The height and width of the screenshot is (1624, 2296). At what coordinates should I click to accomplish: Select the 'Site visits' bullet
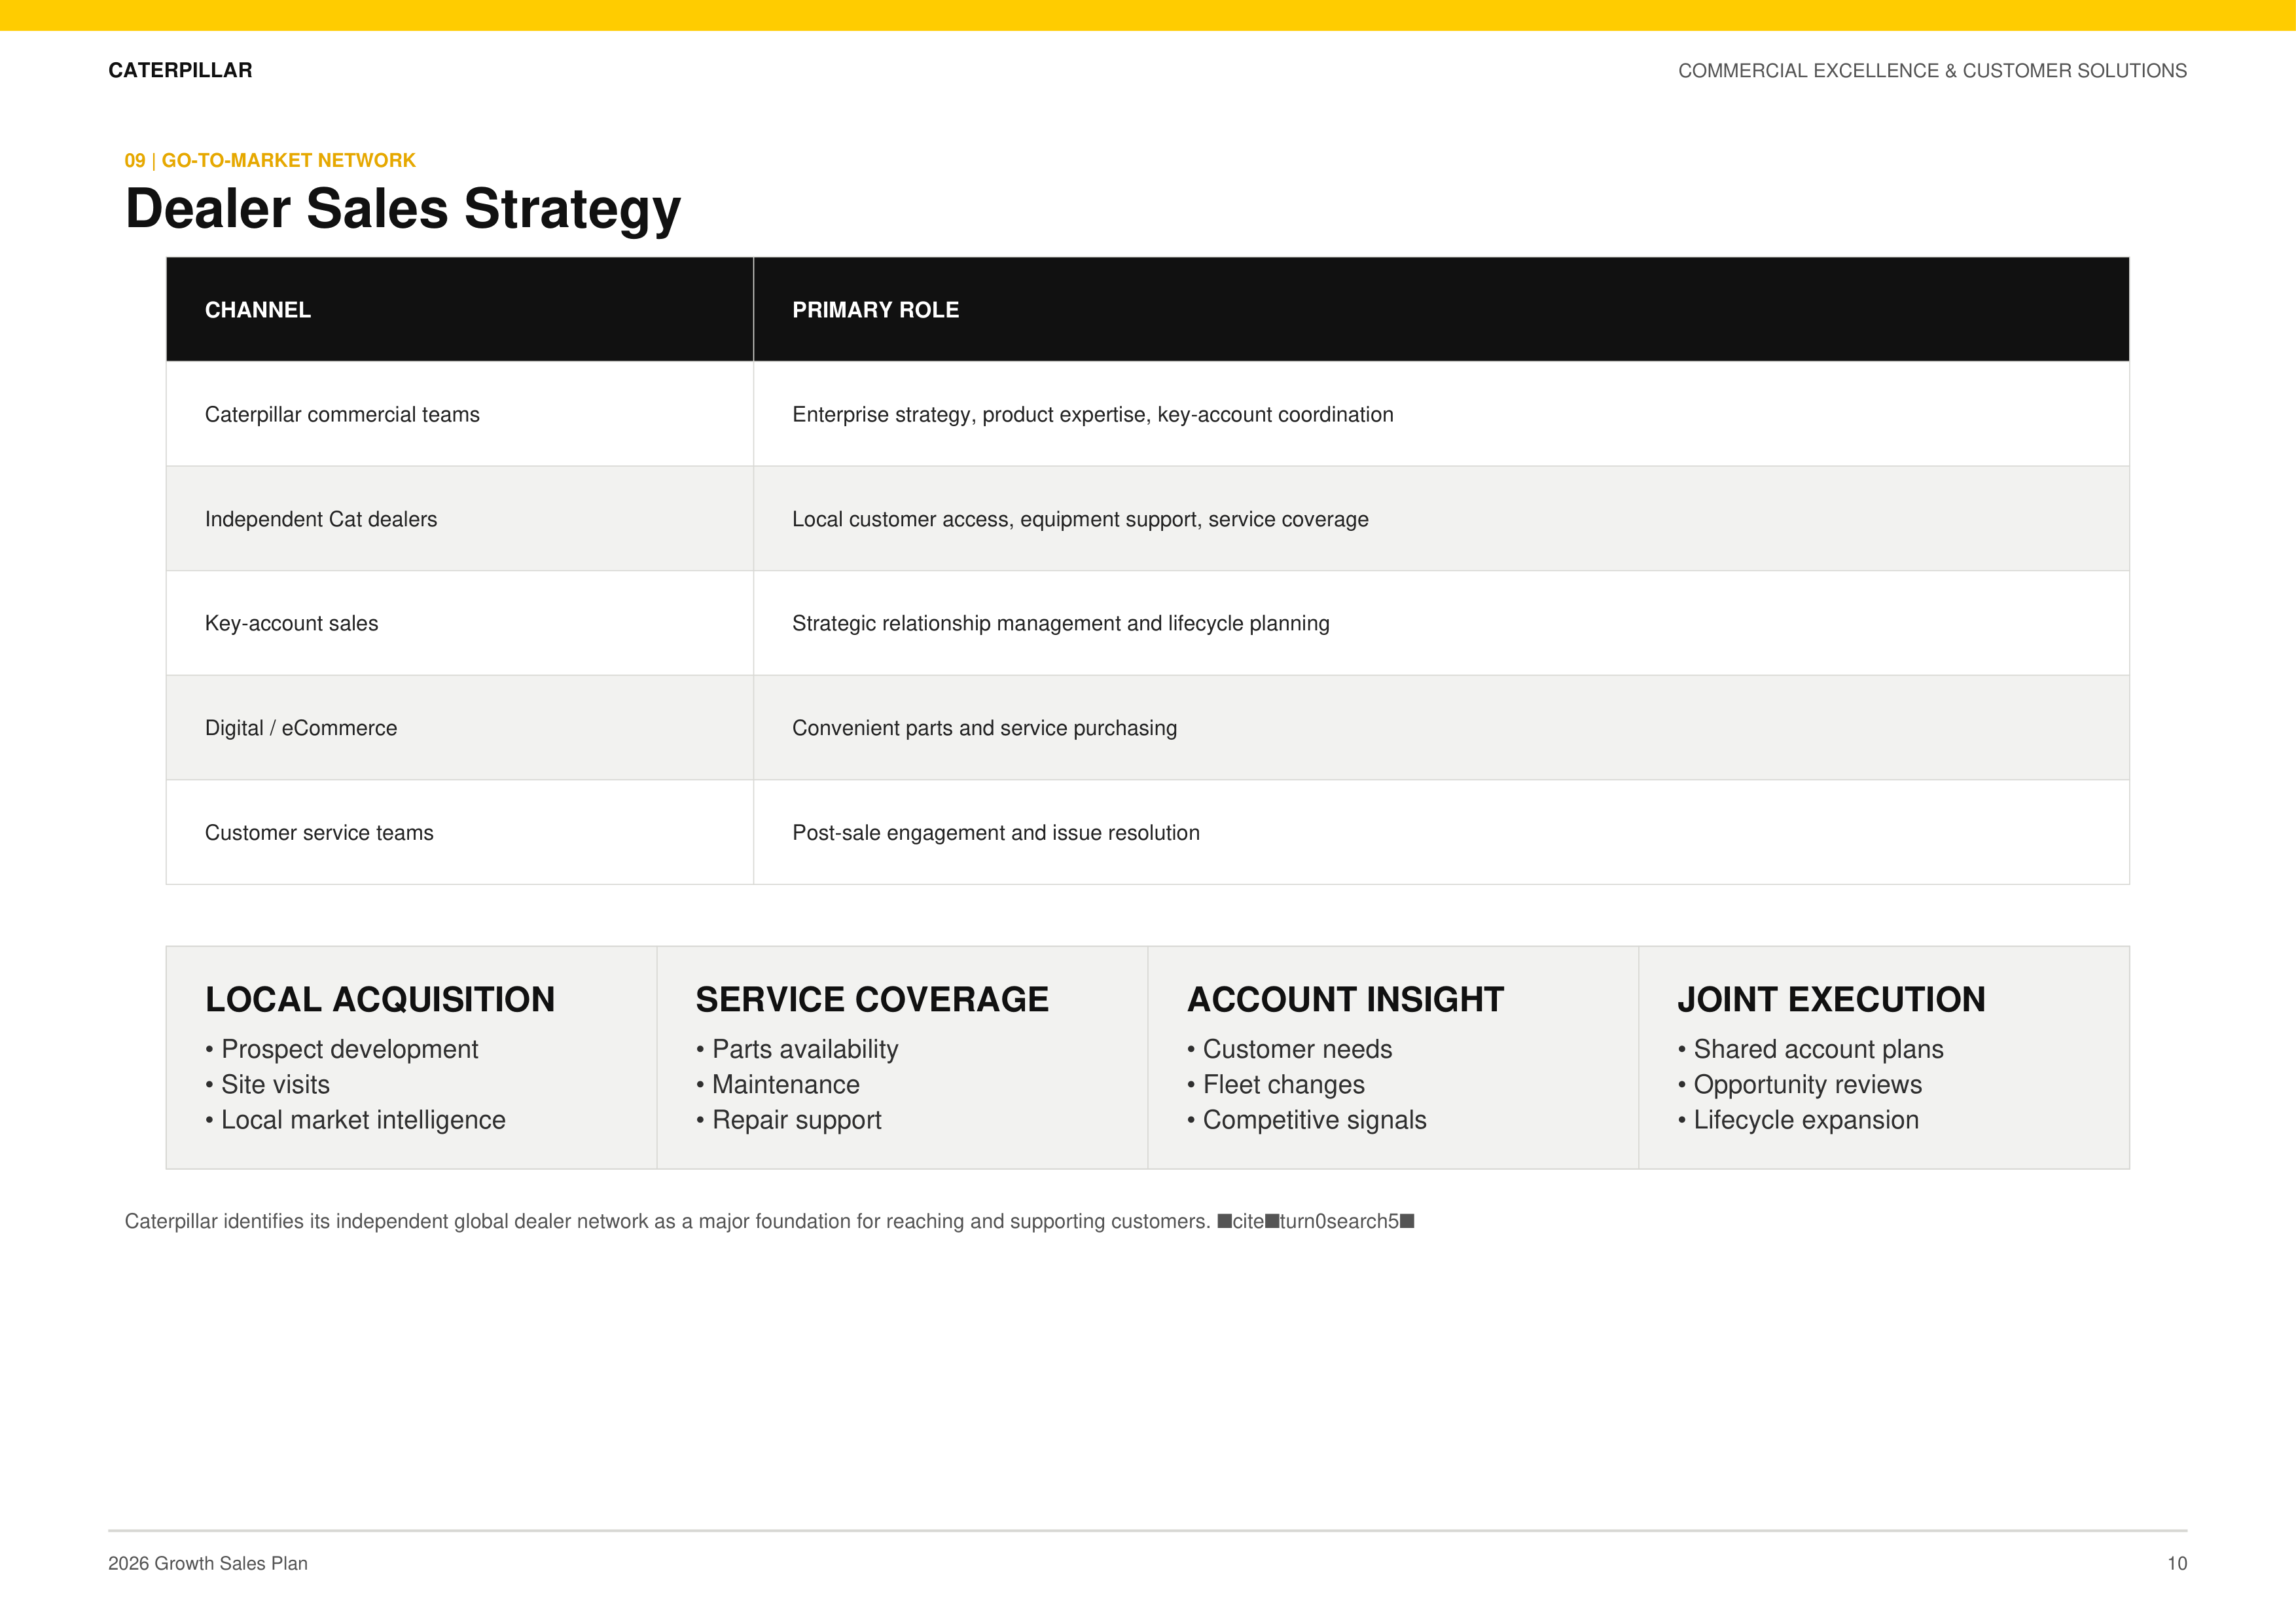pyautogui.click(x=267, y=1085)
